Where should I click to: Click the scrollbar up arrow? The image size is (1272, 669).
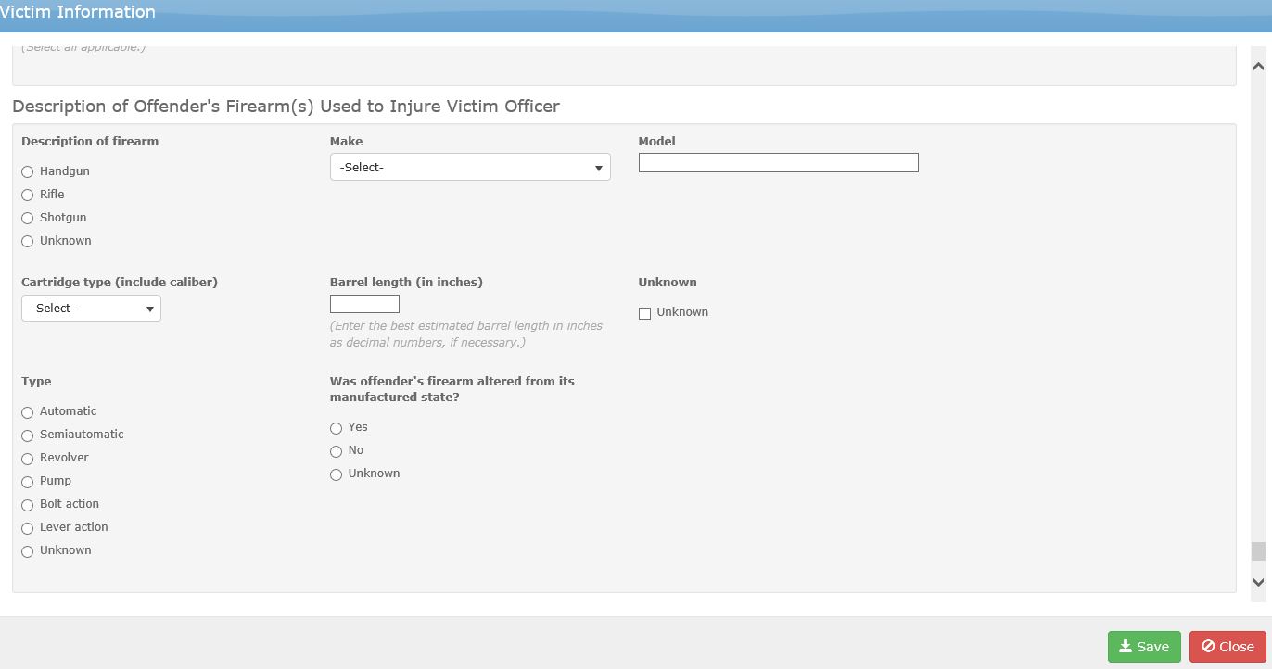[1258, 67]
